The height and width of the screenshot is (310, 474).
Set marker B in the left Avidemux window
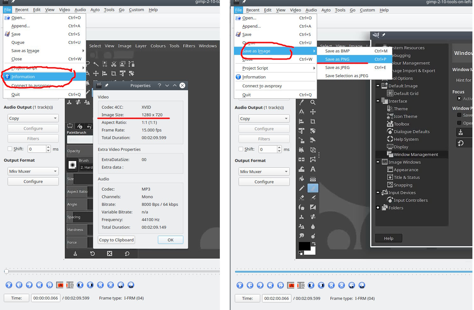(70, 285)
